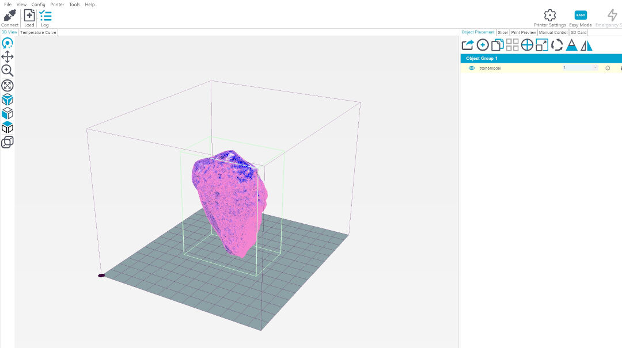622x348 pixels.
Task: Open the File menu
Action: 7,5
